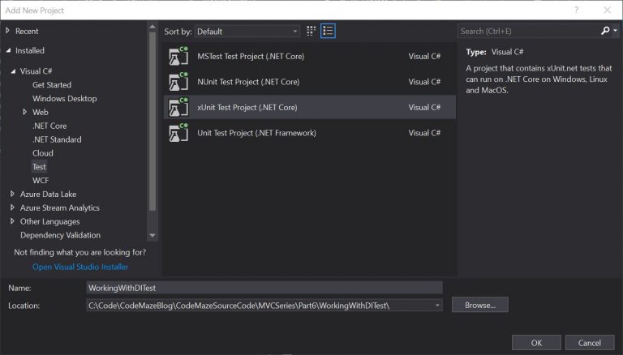The height and width of the screenshot is (355, 623).
Task: Click the category tree scrollbar down arrow
Action: click(153, 235)
